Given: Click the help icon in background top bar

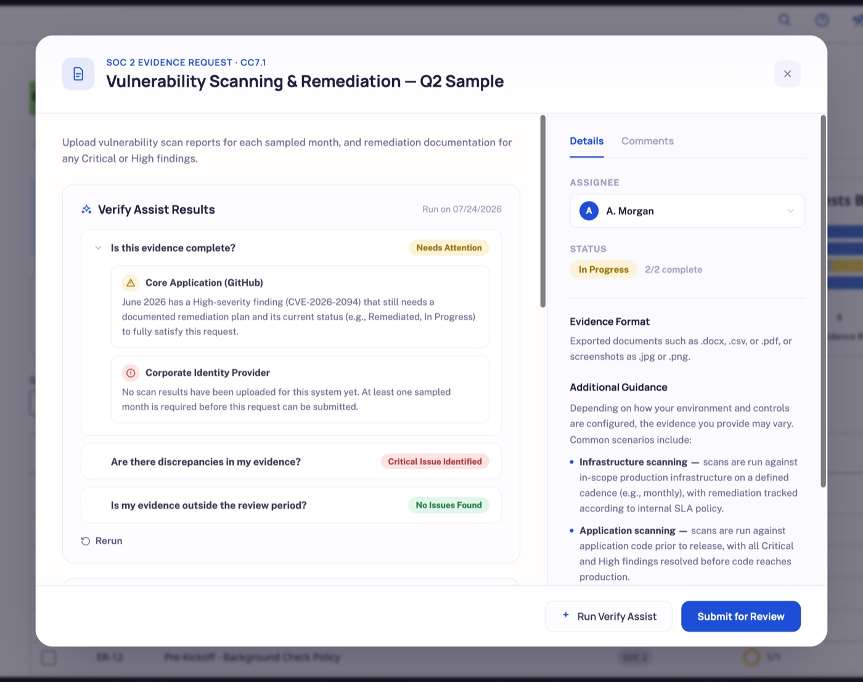Looking at the screenshot, I should point(822,20).
